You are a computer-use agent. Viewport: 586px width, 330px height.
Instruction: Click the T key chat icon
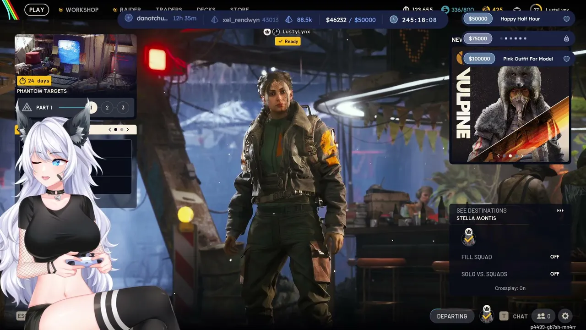coord(504,316)
